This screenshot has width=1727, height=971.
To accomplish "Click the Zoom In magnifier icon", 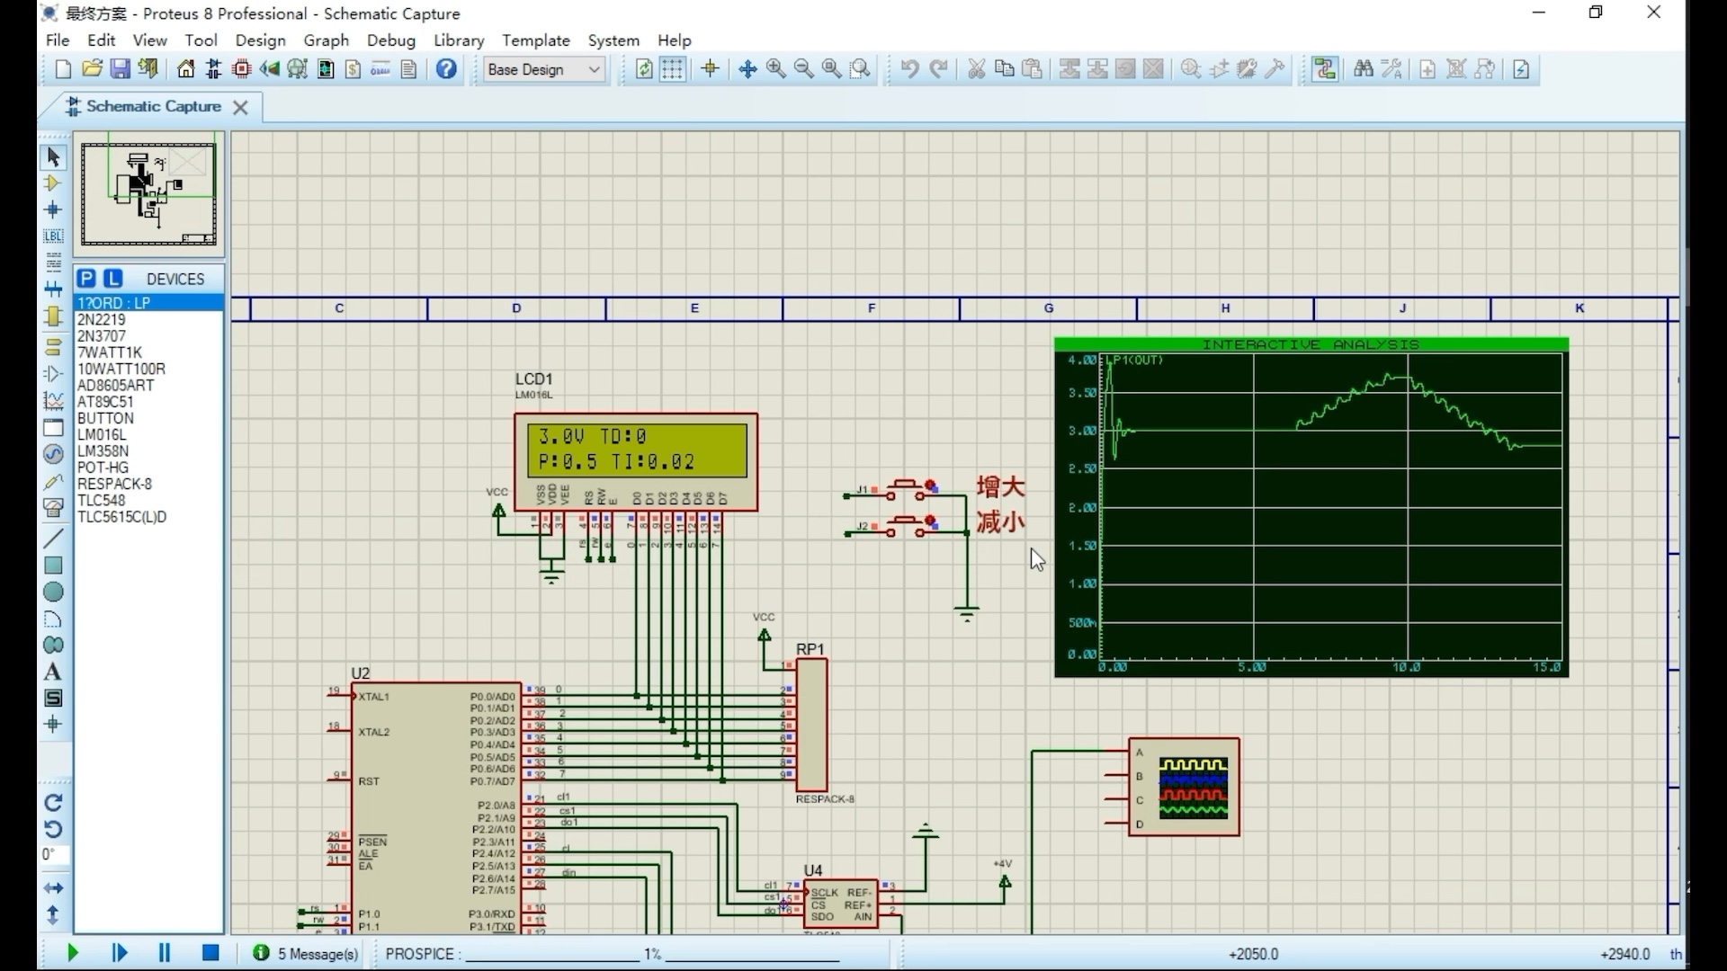I will (x=775, y=69).
